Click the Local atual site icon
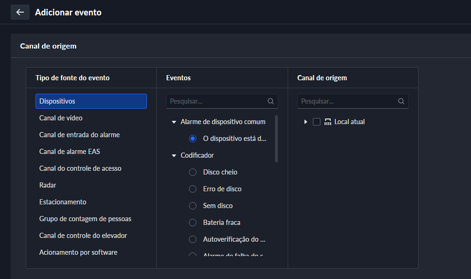471x279 pixels. (327, 122)
